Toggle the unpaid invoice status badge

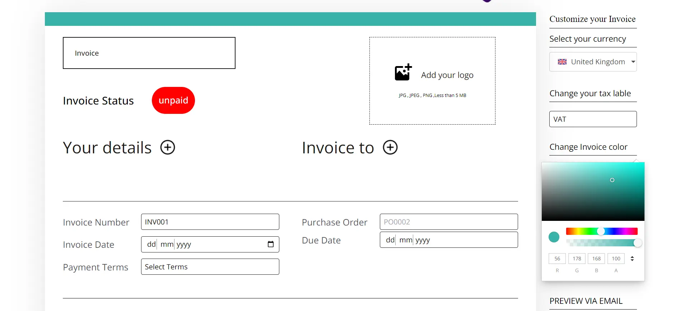click(x=173, y=101)
